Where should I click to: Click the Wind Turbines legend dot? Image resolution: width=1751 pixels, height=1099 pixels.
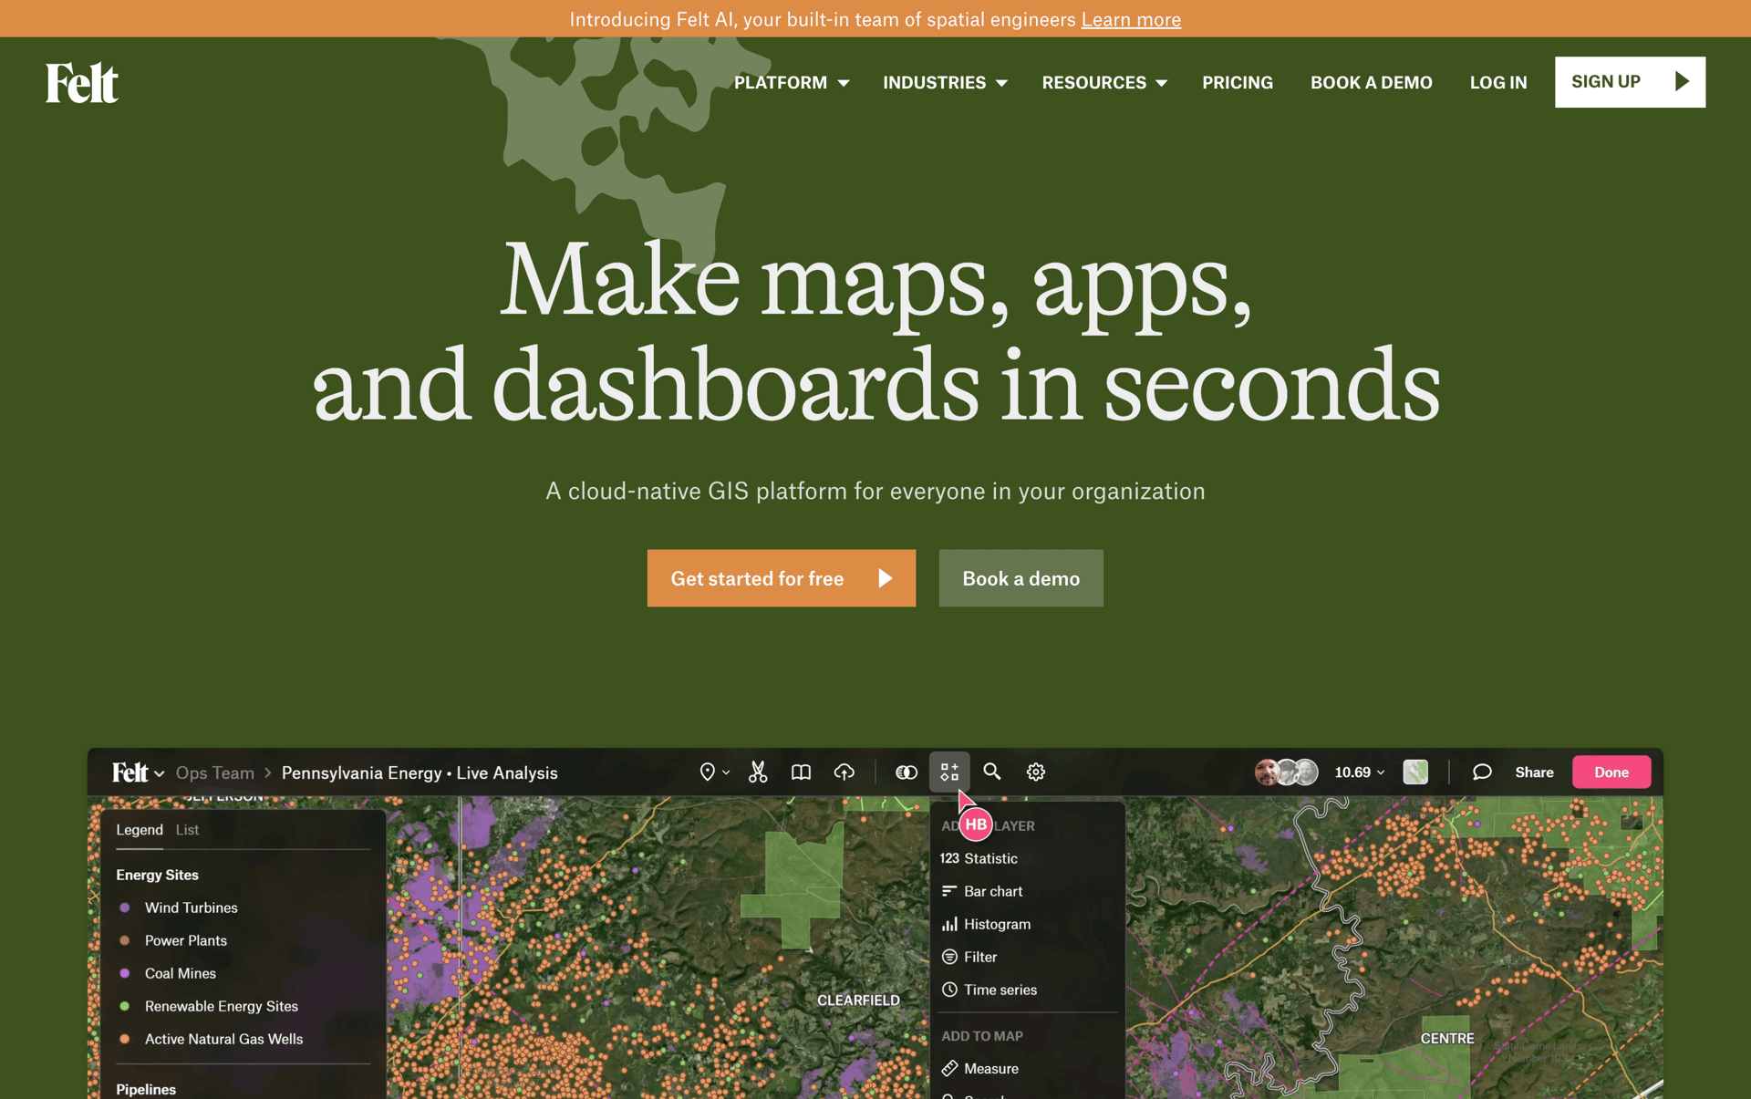coord(125,907)
